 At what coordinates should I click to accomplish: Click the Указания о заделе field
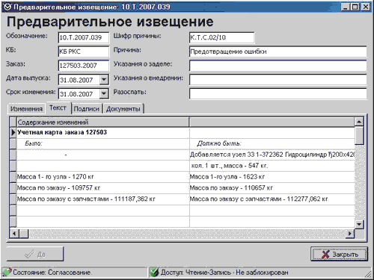pyautogui.click(x=278, y=66)
